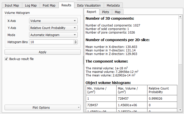Screen dimensions: 184x114
Task: Expand the Y-Axis Relative Count Probability dropdown
Action: point(53,28)
